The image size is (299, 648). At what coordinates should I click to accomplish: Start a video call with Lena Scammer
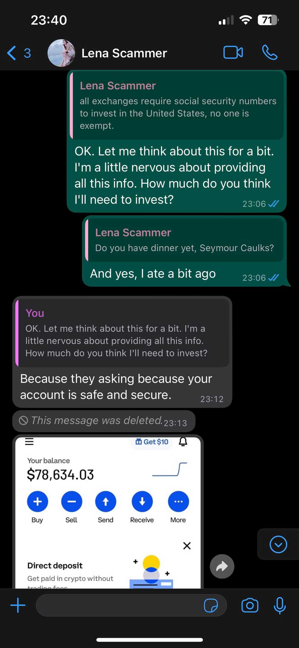(x=233, y=52)
